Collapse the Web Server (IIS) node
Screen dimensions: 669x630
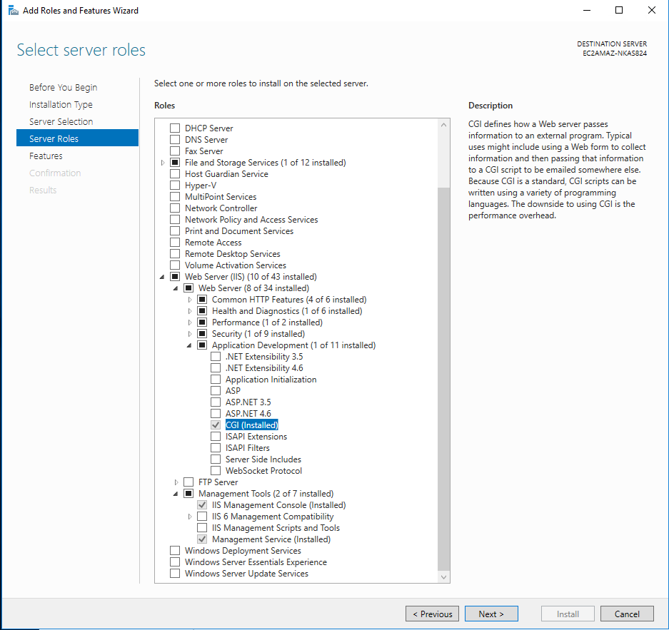click(162, 277)
